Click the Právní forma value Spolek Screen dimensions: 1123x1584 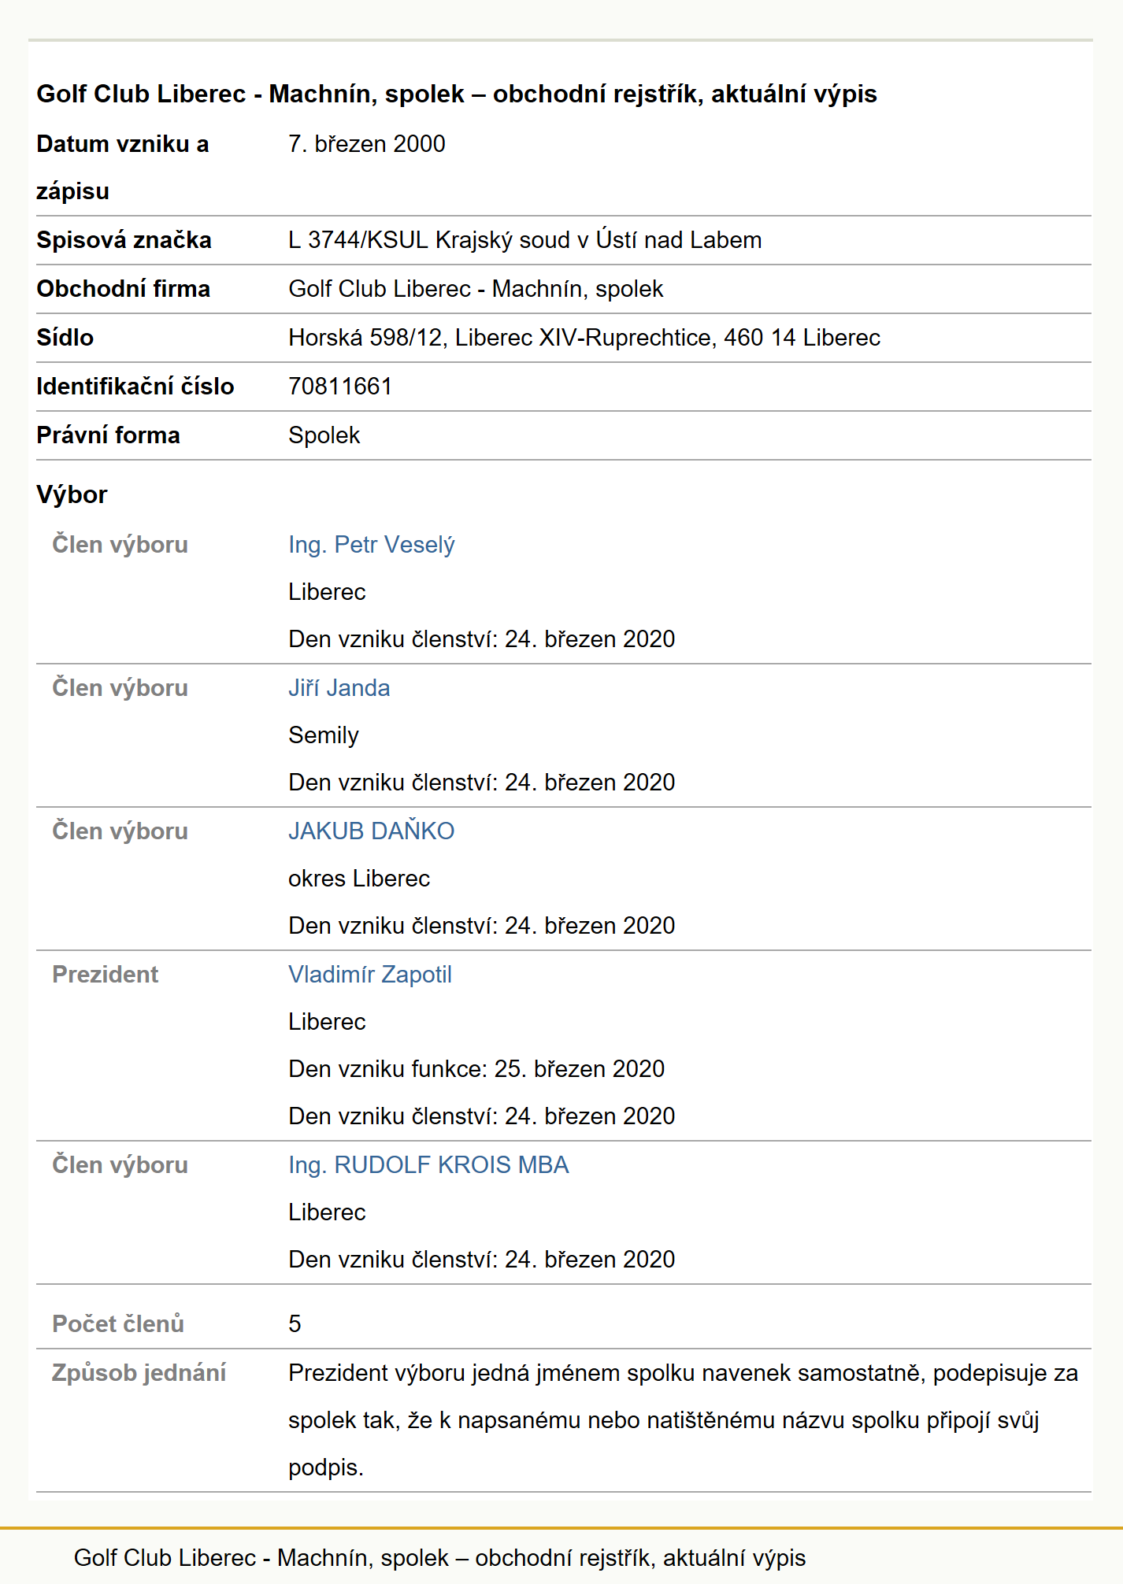pyautogui.click(x=324, y=435)
